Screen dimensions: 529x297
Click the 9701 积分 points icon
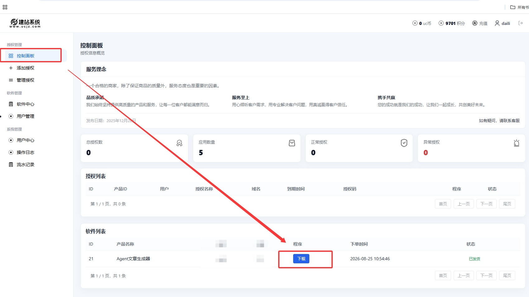coord(441,23)
